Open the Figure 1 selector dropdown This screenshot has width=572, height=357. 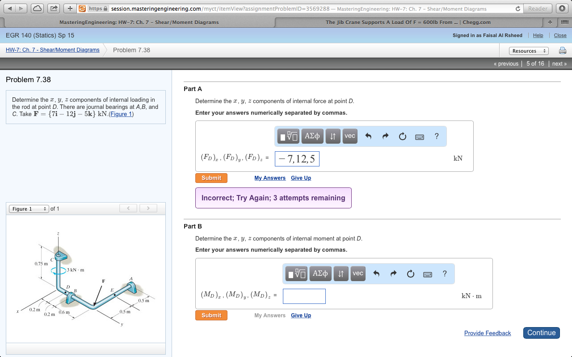pyautogui.click(x=28, y=208)
